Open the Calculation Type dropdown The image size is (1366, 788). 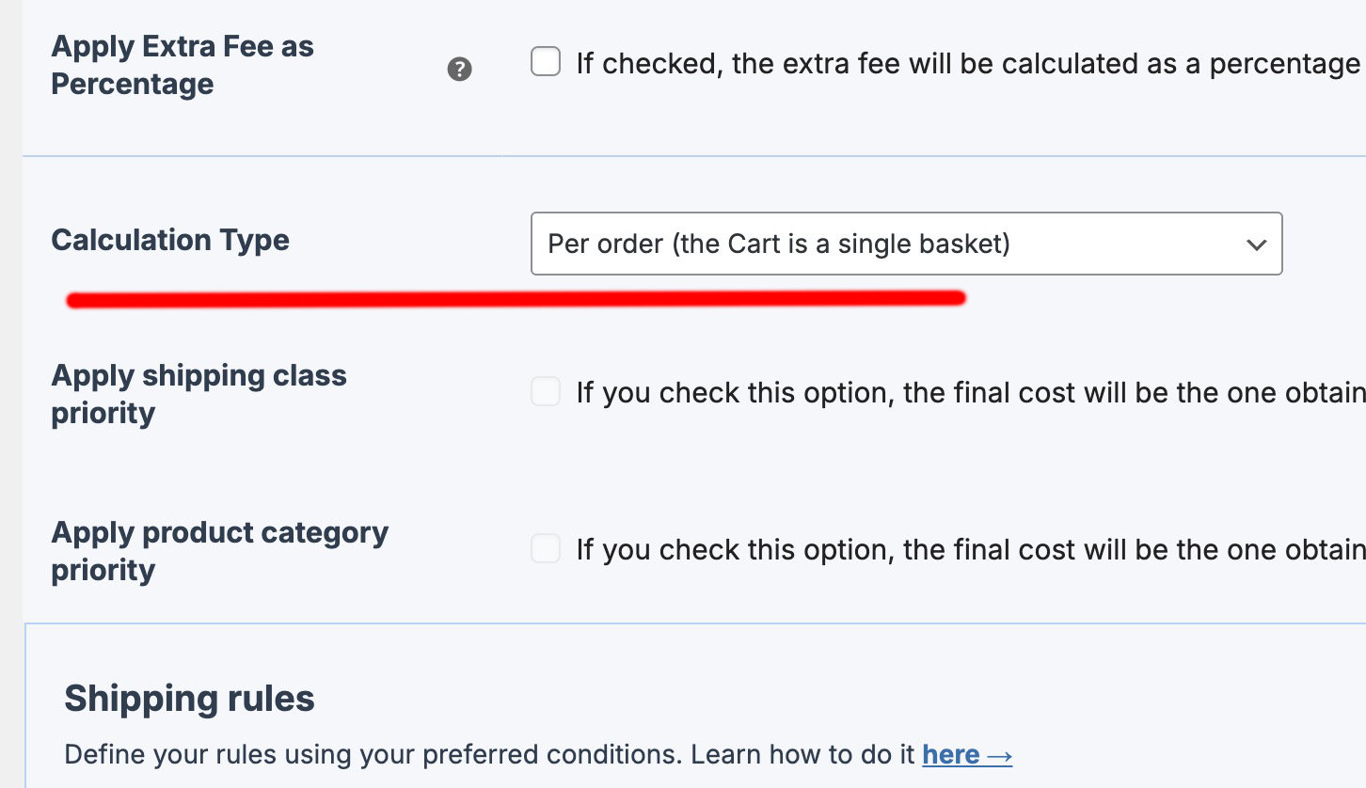[x=905, y=244]
